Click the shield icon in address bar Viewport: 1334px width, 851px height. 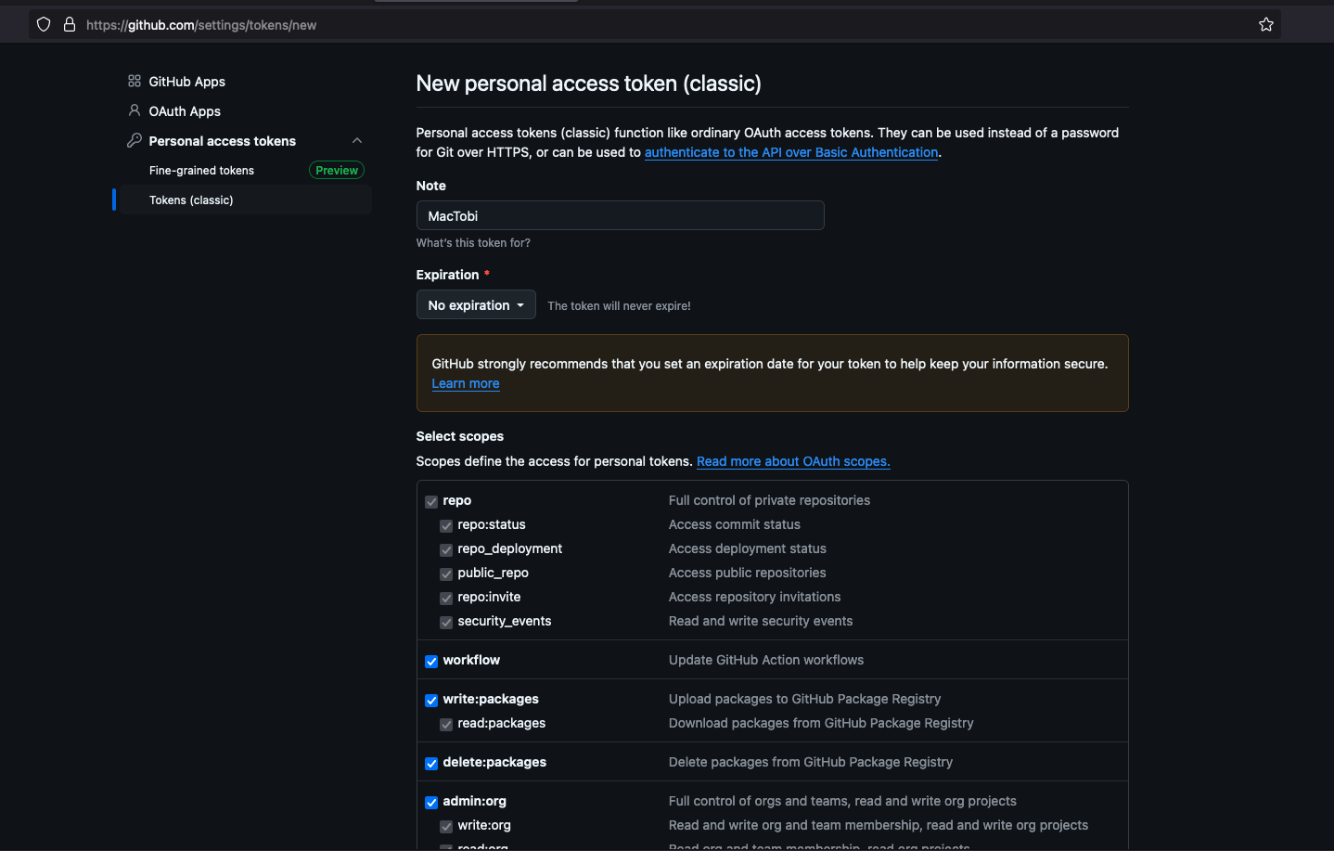(x=44, y=25)
